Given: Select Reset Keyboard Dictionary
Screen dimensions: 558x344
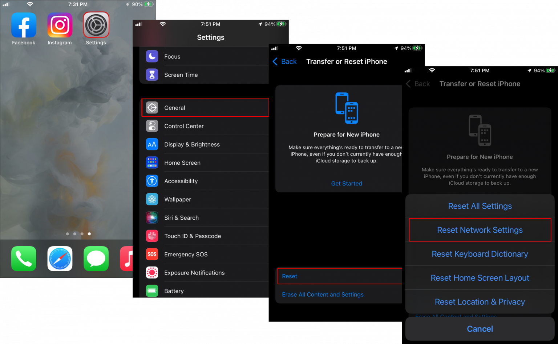Looking at the screenshot, I should (480, 254).
